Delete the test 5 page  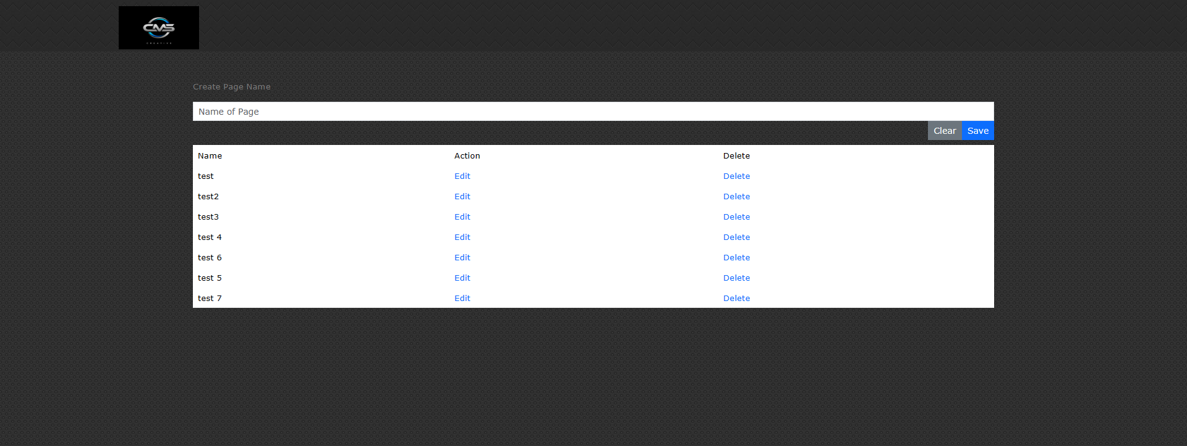coord(736,278)
